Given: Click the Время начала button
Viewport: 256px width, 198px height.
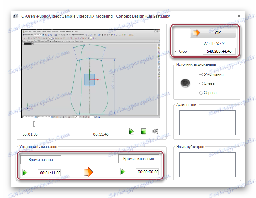Looking at the screenshot, I should [x=41, y=160].
